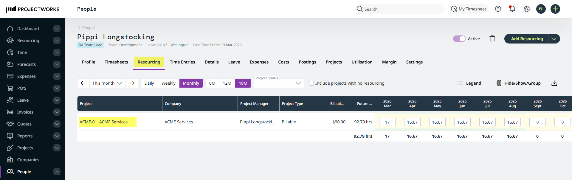Image resolution: width=572 pixels, height=180 pixels.
Task: Switch to the Time Entries tab
Action: pyautogui.click(x=182, y=62)
